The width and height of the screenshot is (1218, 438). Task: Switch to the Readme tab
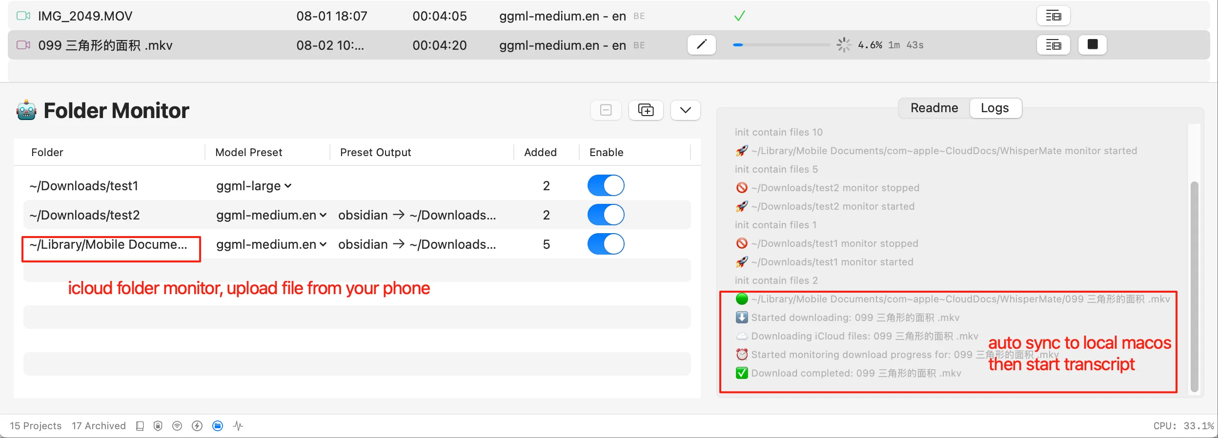point(934,108)
